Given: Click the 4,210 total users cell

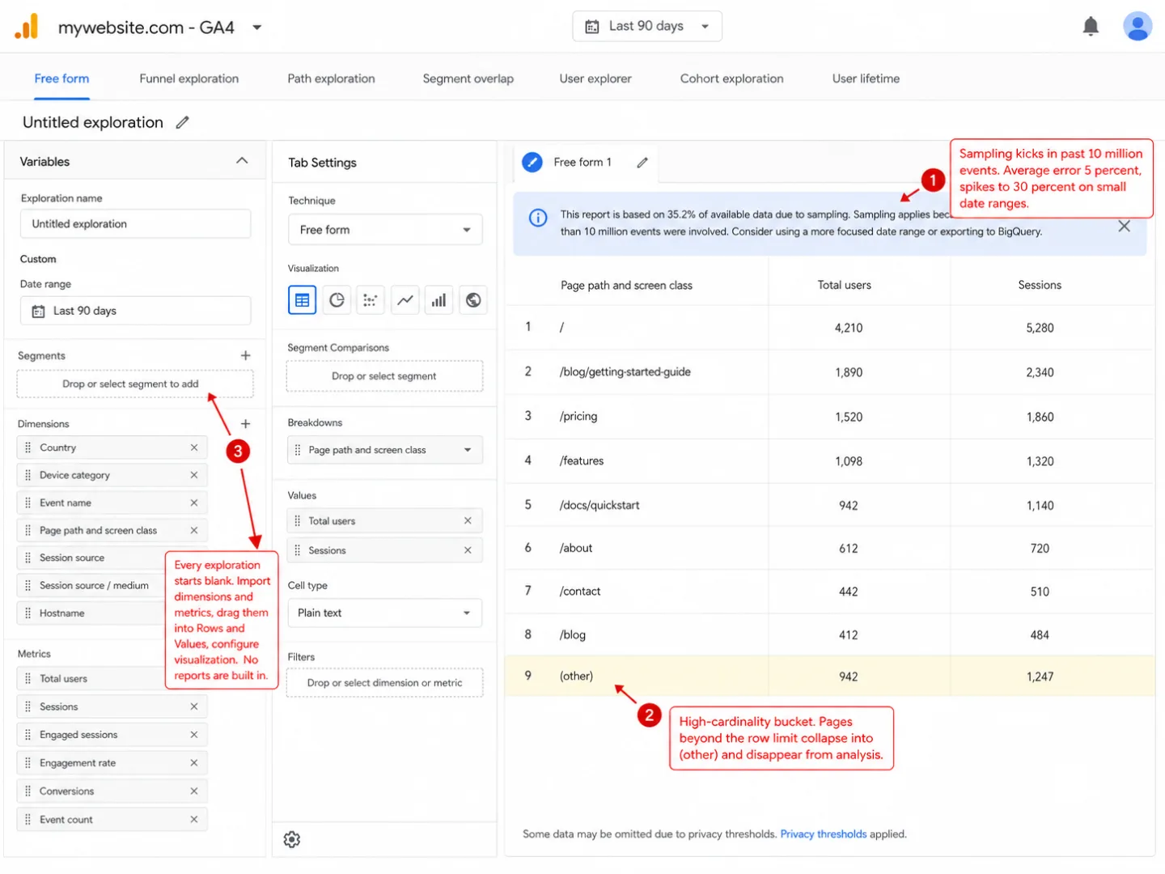Looking at the screenshot, I should 849,328.
